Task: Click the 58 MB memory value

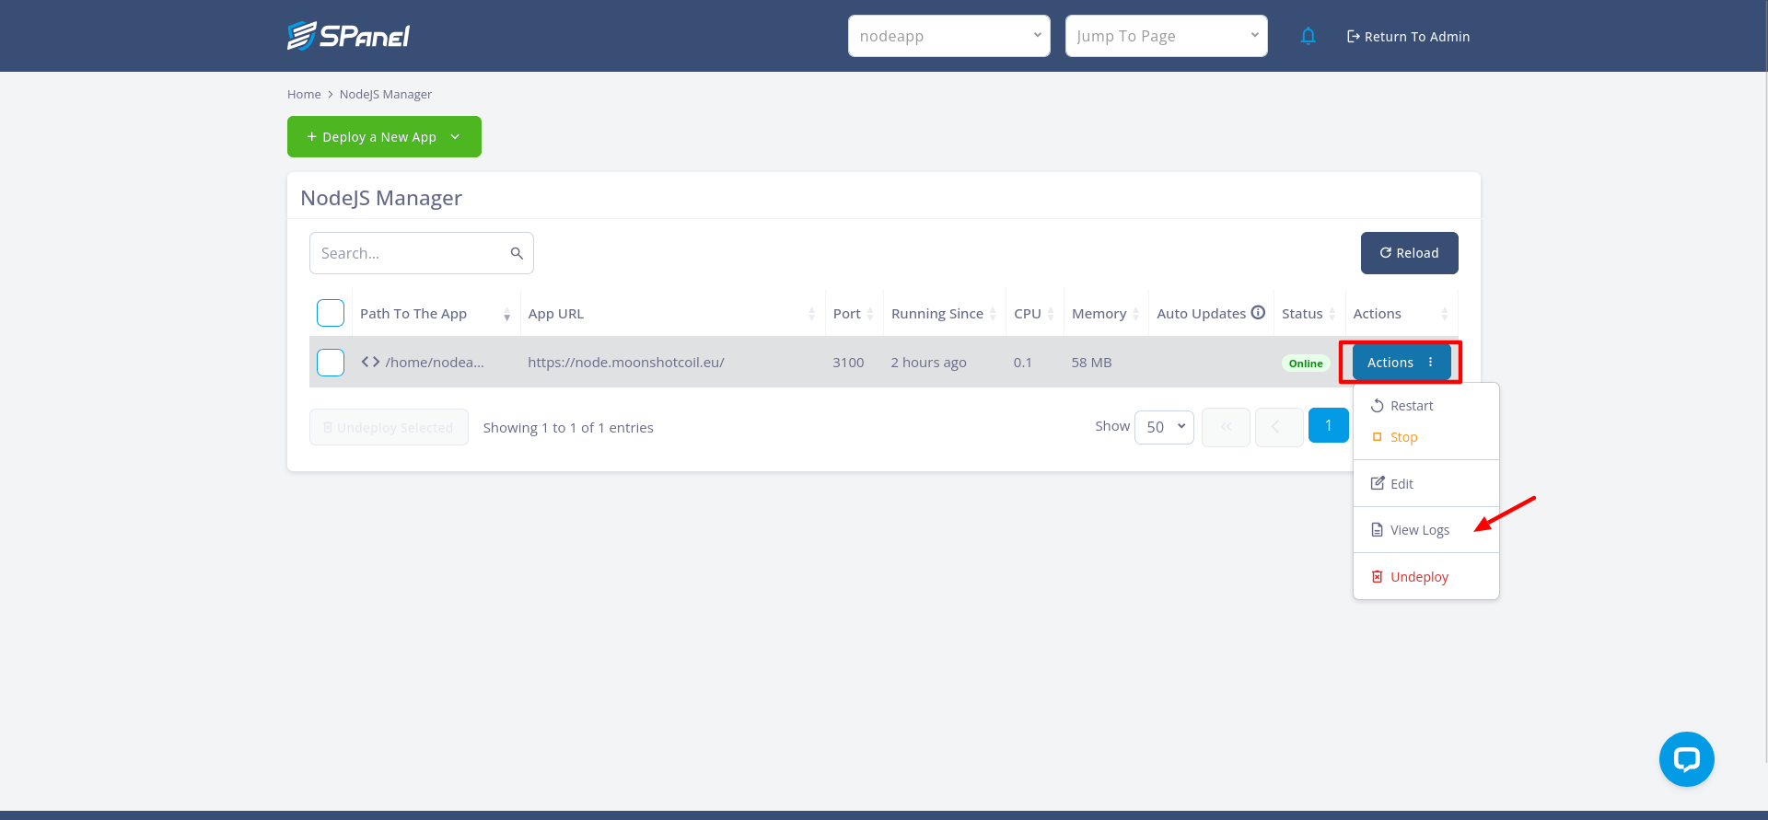Action: point(1091,363)
